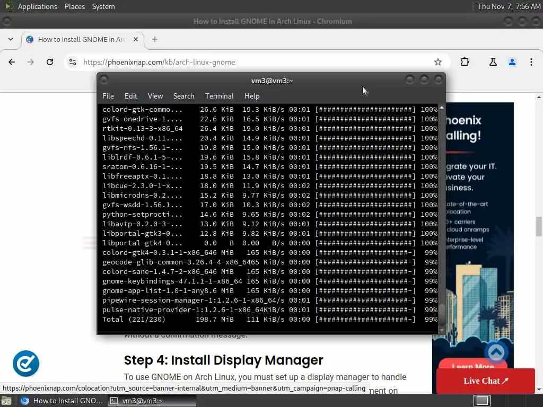This screenshot has width=543, height=407.
Task: Open Chromium three-dot menu
Action: pyautogui.click(x=531, y=62)
